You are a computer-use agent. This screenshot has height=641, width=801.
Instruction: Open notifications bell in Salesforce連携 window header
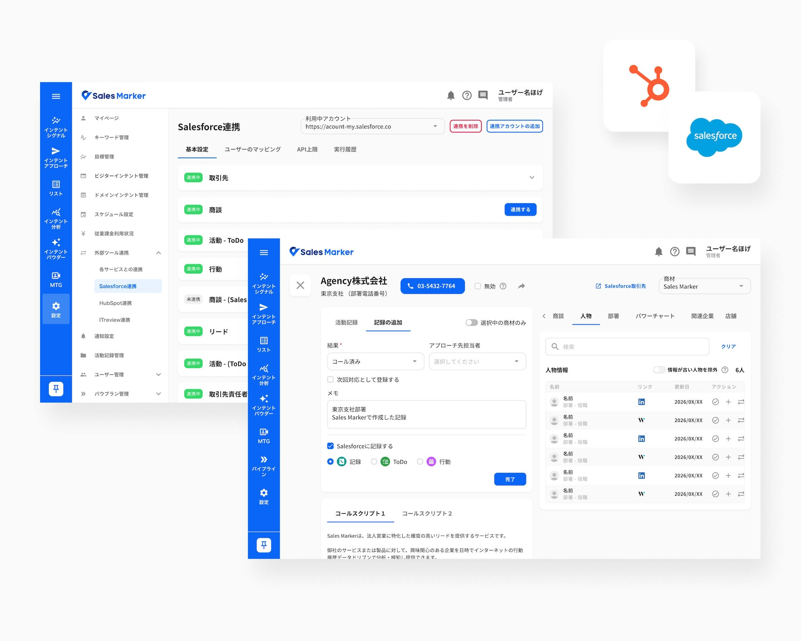click(x=451, y=96)
